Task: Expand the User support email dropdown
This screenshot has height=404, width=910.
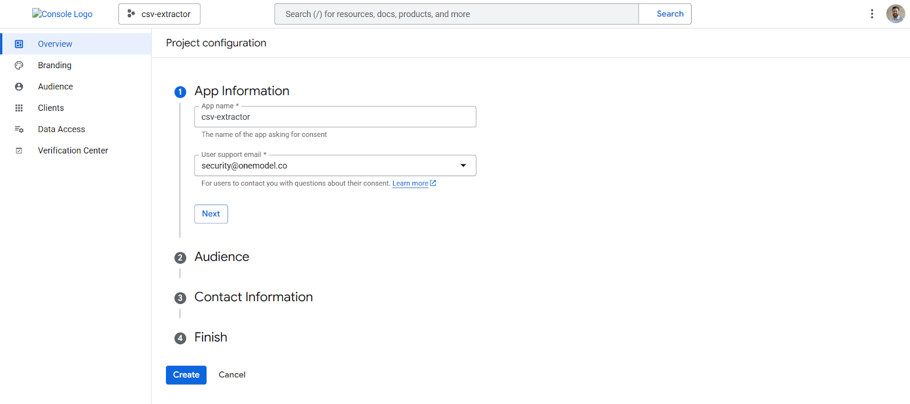Action: 463,165
